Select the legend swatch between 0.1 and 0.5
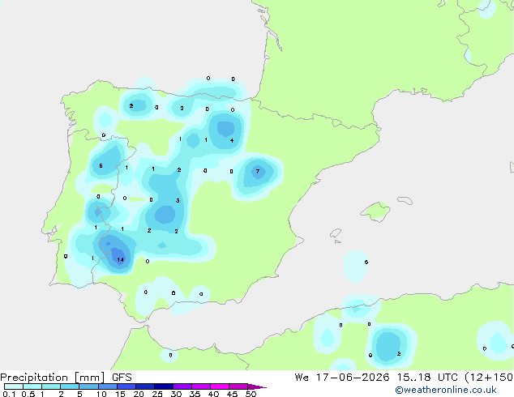The image size is (514, 397). pyautogui.click(x=14, y=386)
